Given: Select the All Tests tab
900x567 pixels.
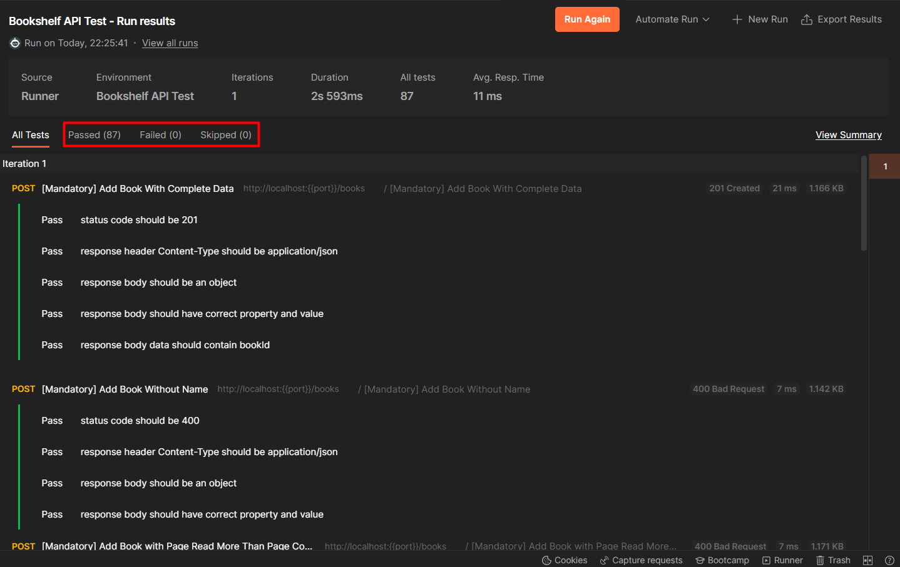Looking at the screenshot, I should 30,134.
